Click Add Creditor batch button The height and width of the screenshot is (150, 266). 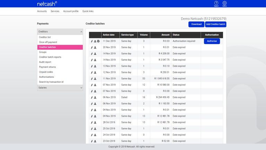coord(216,24)
